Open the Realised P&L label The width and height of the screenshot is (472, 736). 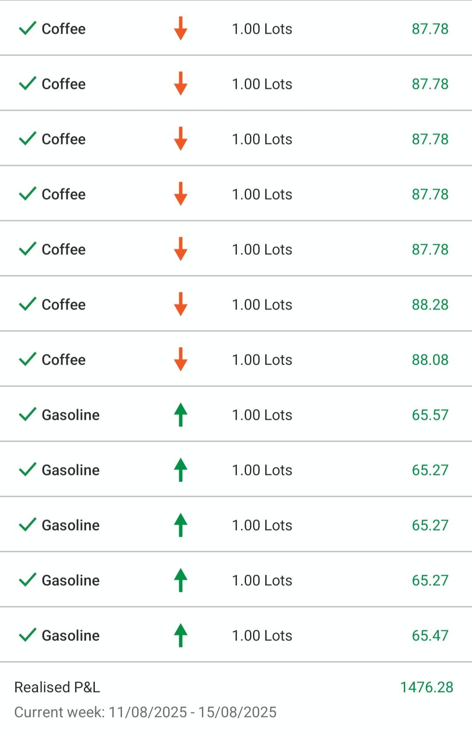click(x=57, y=687)
